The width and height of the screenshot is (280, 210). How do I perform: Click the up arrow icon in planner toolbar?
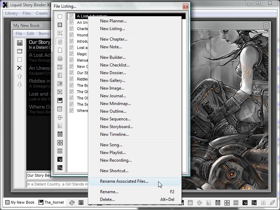(20, 76)
